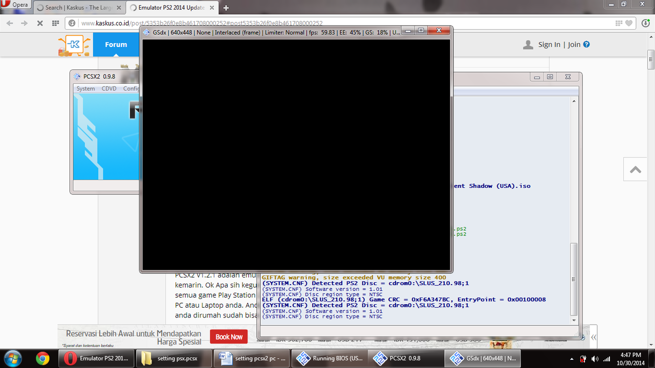Open setting pcsx2 pc Word taskbar item
The width and height of the screenshot is (655, 368).
tap(252, 358)
